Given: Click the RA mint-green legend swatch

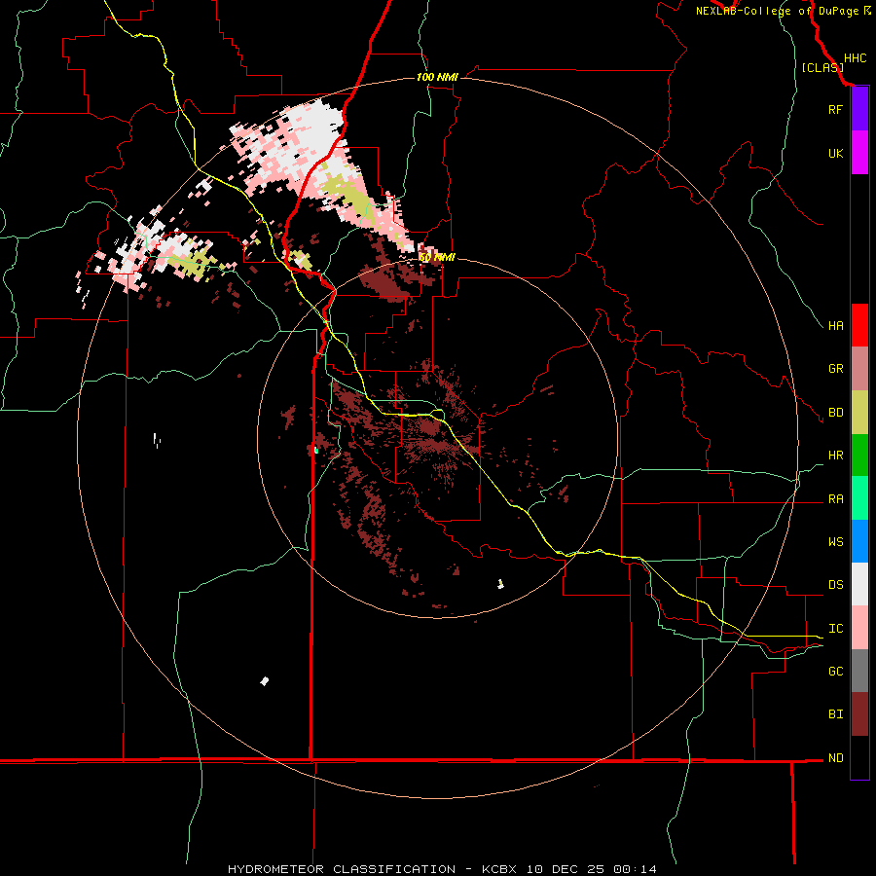Looking at the screenshot, I should click(x=859, y=498).
